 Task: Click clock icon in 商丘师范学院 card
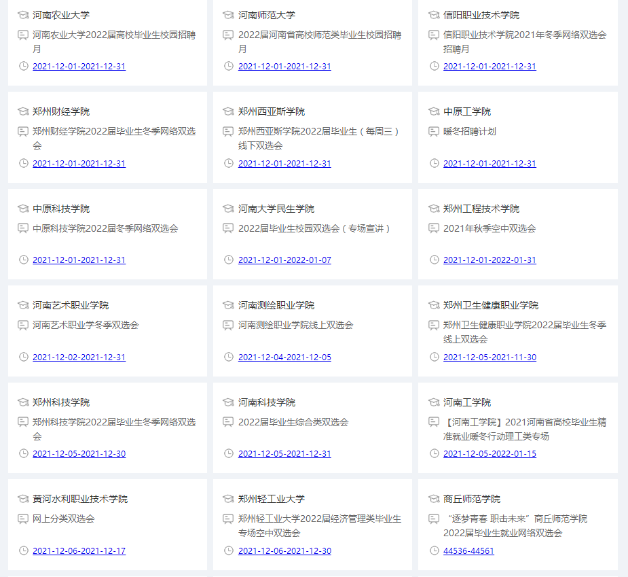[x=434, y=550]
